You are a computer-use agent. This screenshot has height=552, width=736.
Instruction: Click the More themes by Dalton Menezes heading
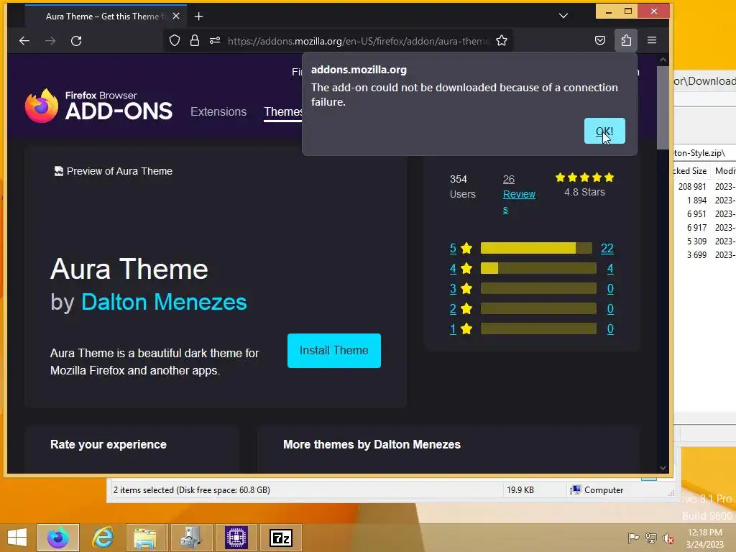[372, 444]
